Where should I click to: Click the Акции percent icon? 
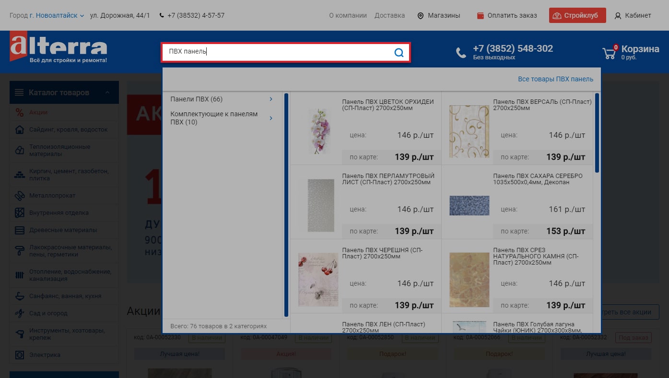(19, 112)
